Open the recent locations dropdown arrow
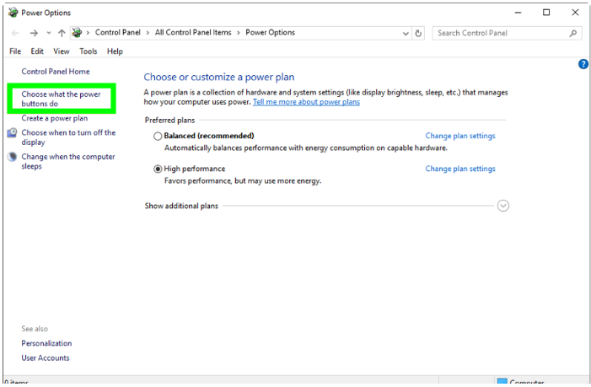Image resolution: width=591 pixels, height=387 pixels. tap(49, 33)
